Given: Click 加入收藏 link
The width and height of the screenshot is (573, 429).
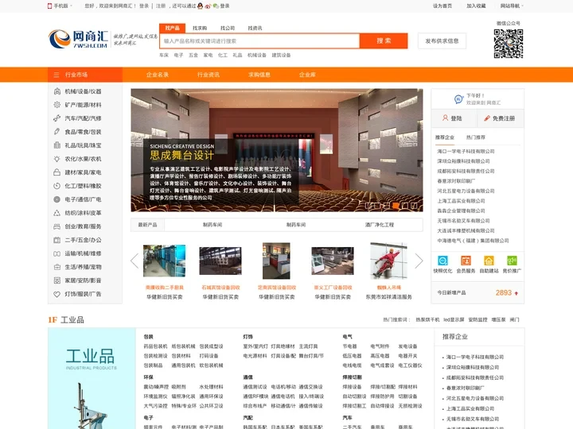Looking at the screenshot, I should (476, 6).
